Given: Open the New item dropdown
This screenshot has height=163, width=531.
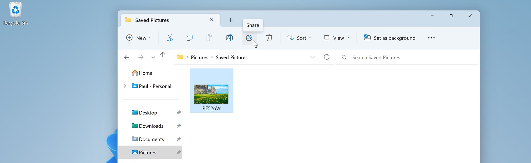Looking at the screenshot, I should pos(139,38).
